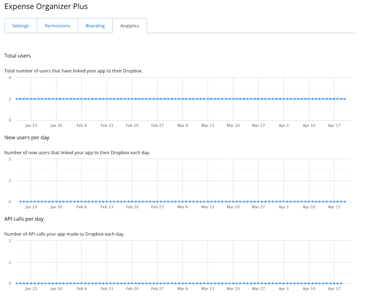Click Apr 17 axis label under New users chart
The image size is (367, 299).
coord(334,207)
